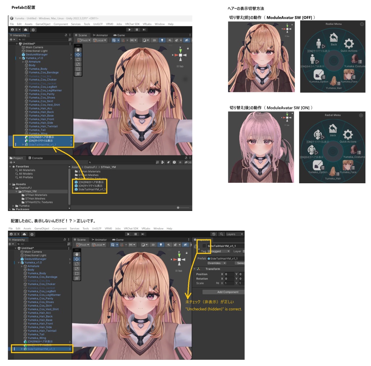Open the Pivot dropdown in upper scene toolbar
Image resolution: width=371 pixels, height=366 pixels.
coord(84,40)
